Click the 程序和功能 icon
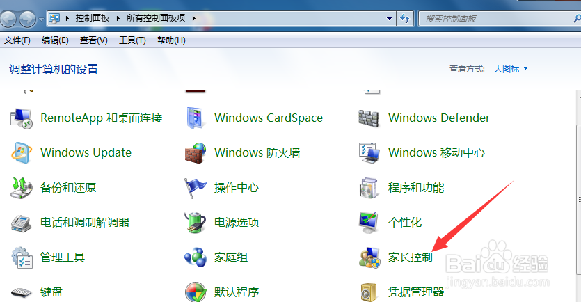Screen dimensions: 581x302 pos(369,187)
